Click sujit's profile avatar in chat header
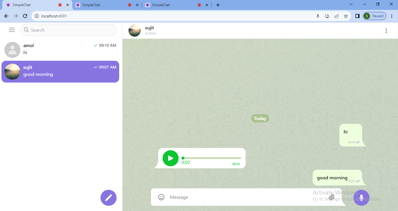Image resolution: width=398 pixels, height=211 pixels. pos(134,30)
